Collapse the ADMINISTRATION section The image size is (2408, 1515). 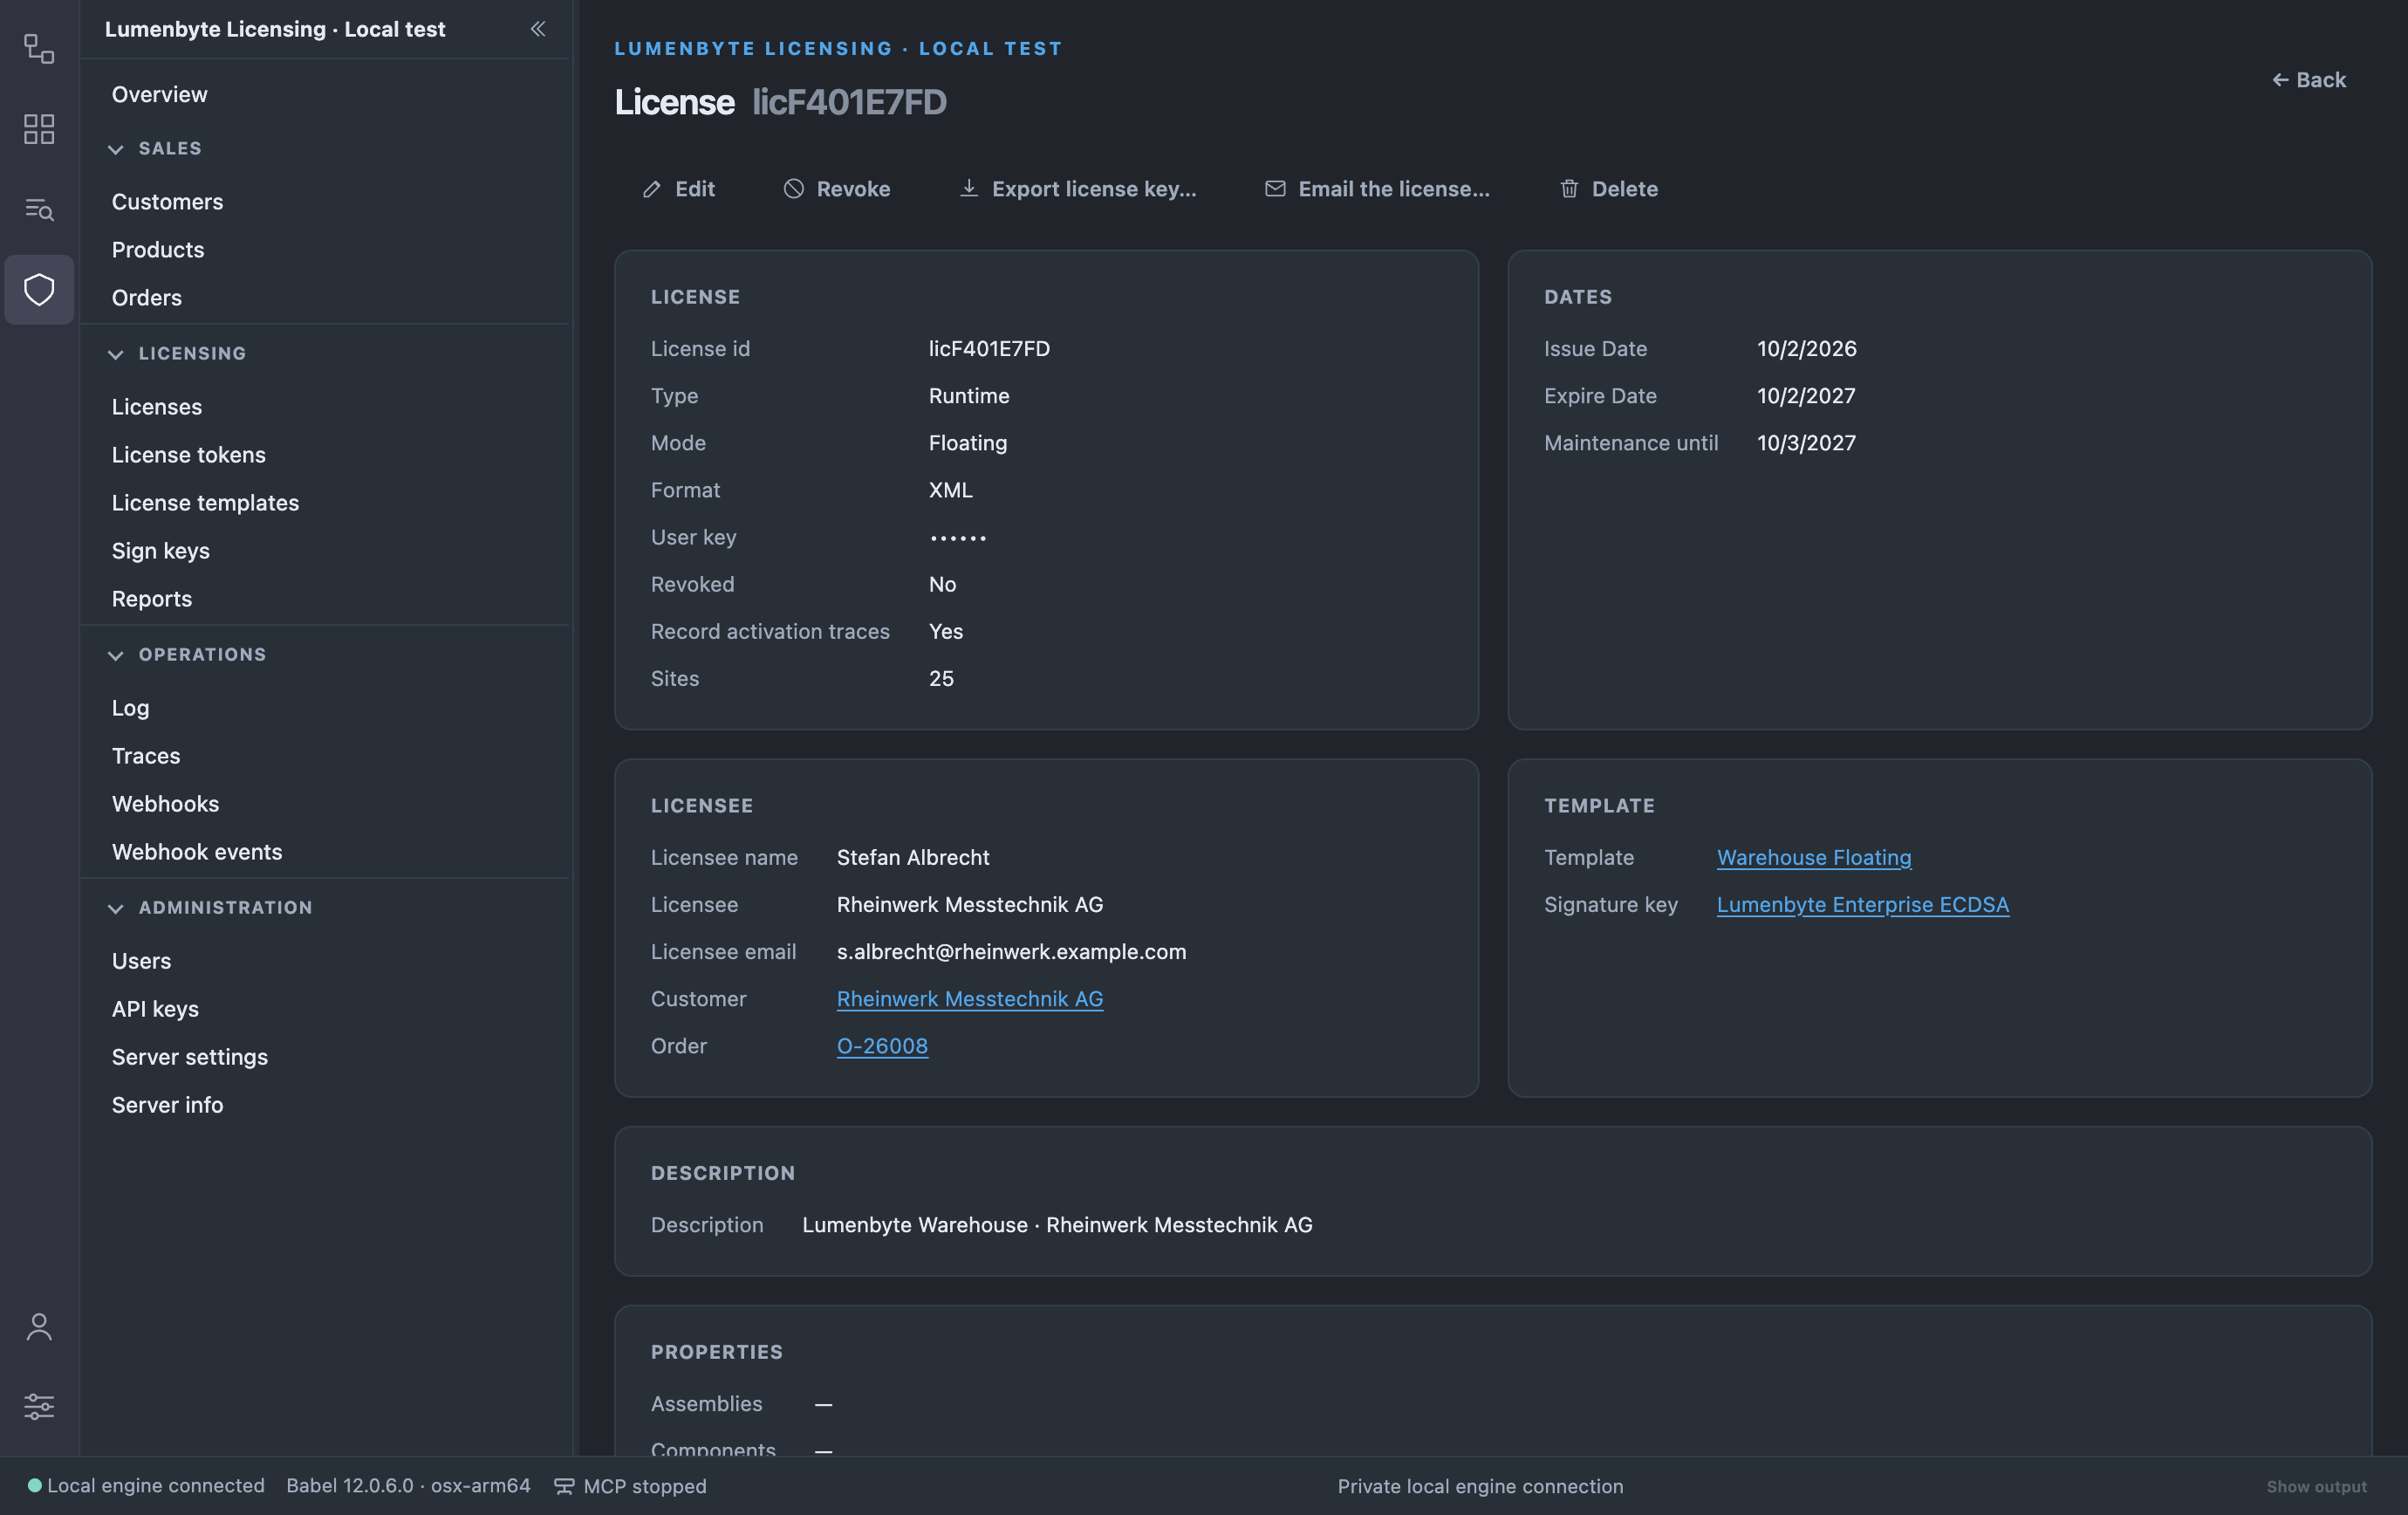116,908
